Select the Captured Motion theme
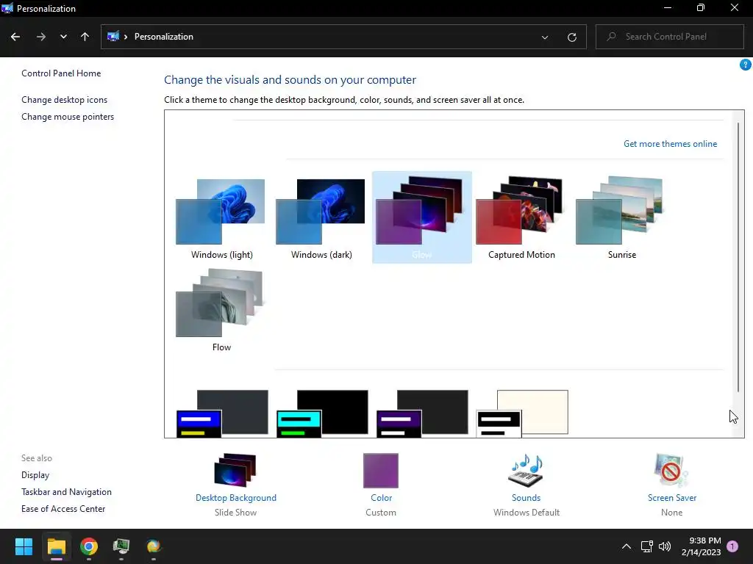 (x=521, y=219)
